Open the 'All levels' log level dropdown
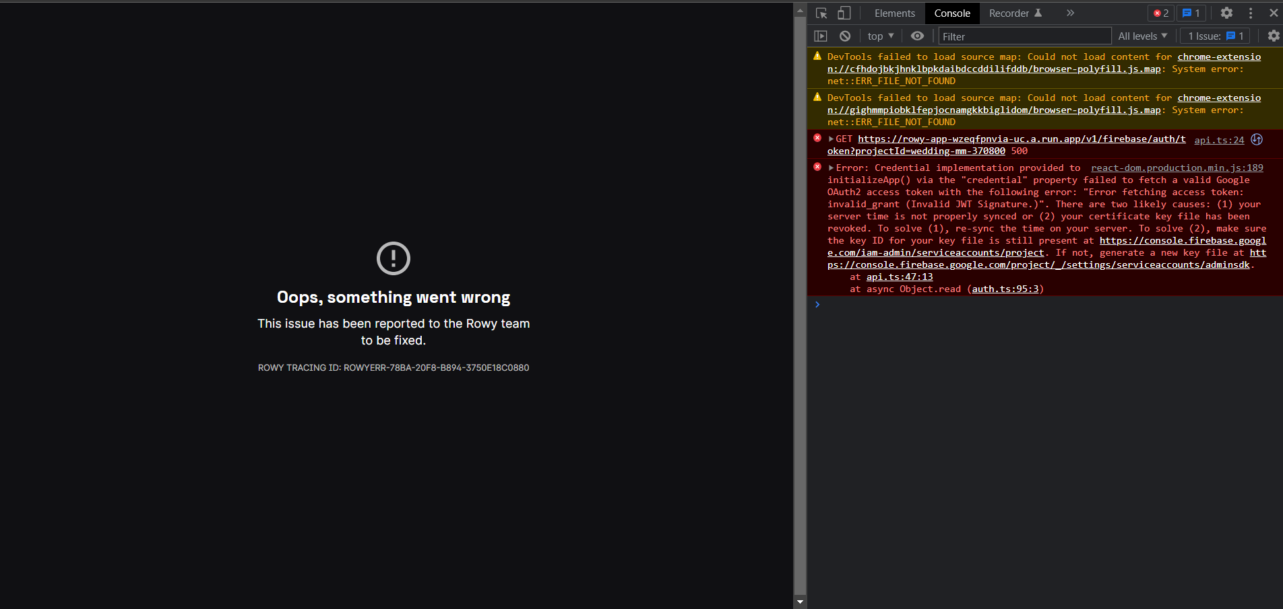 coord(1141,36)
